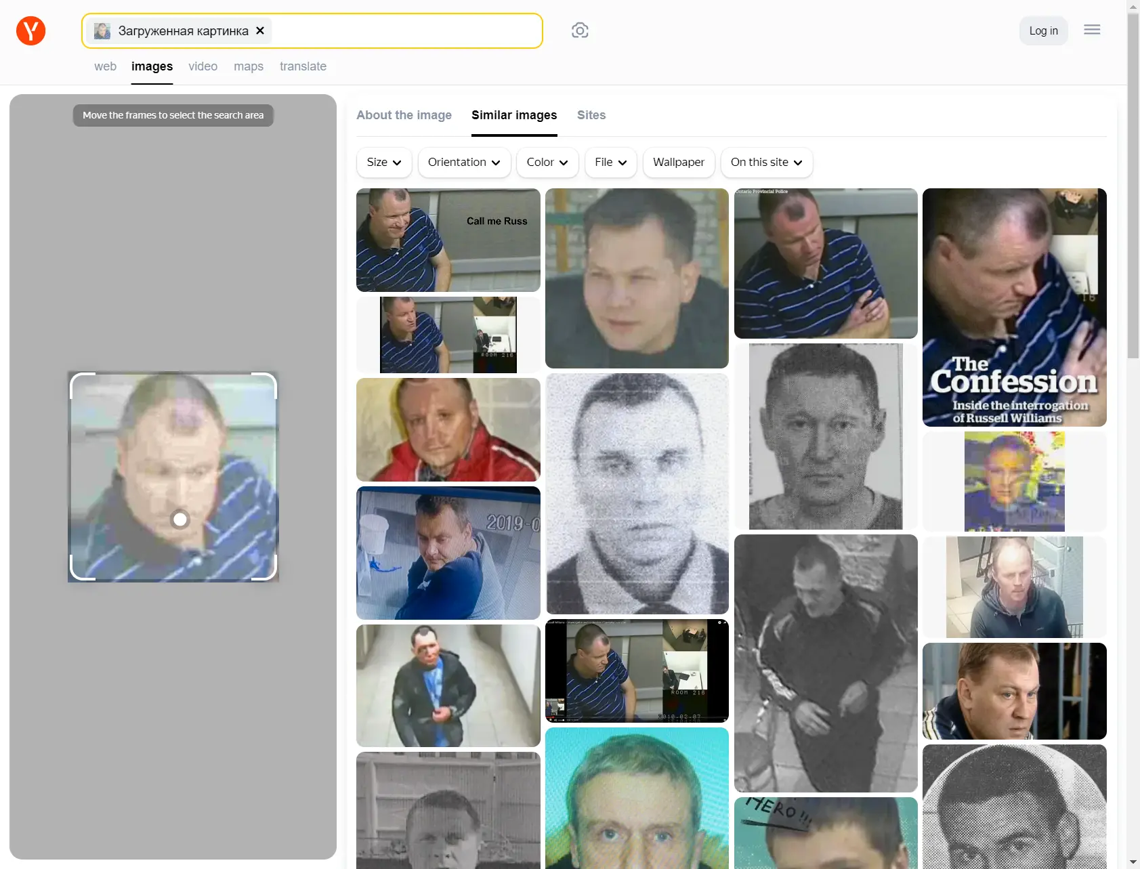Expand the Size filter dropdown
Viewport: 1140px width, 869px height.
tap(383, 163)
